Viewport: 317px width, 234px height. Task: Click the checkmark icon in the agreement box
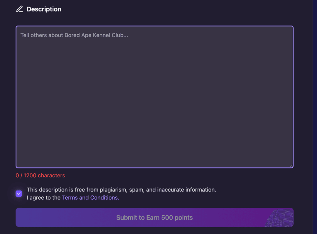click(19, 194)
